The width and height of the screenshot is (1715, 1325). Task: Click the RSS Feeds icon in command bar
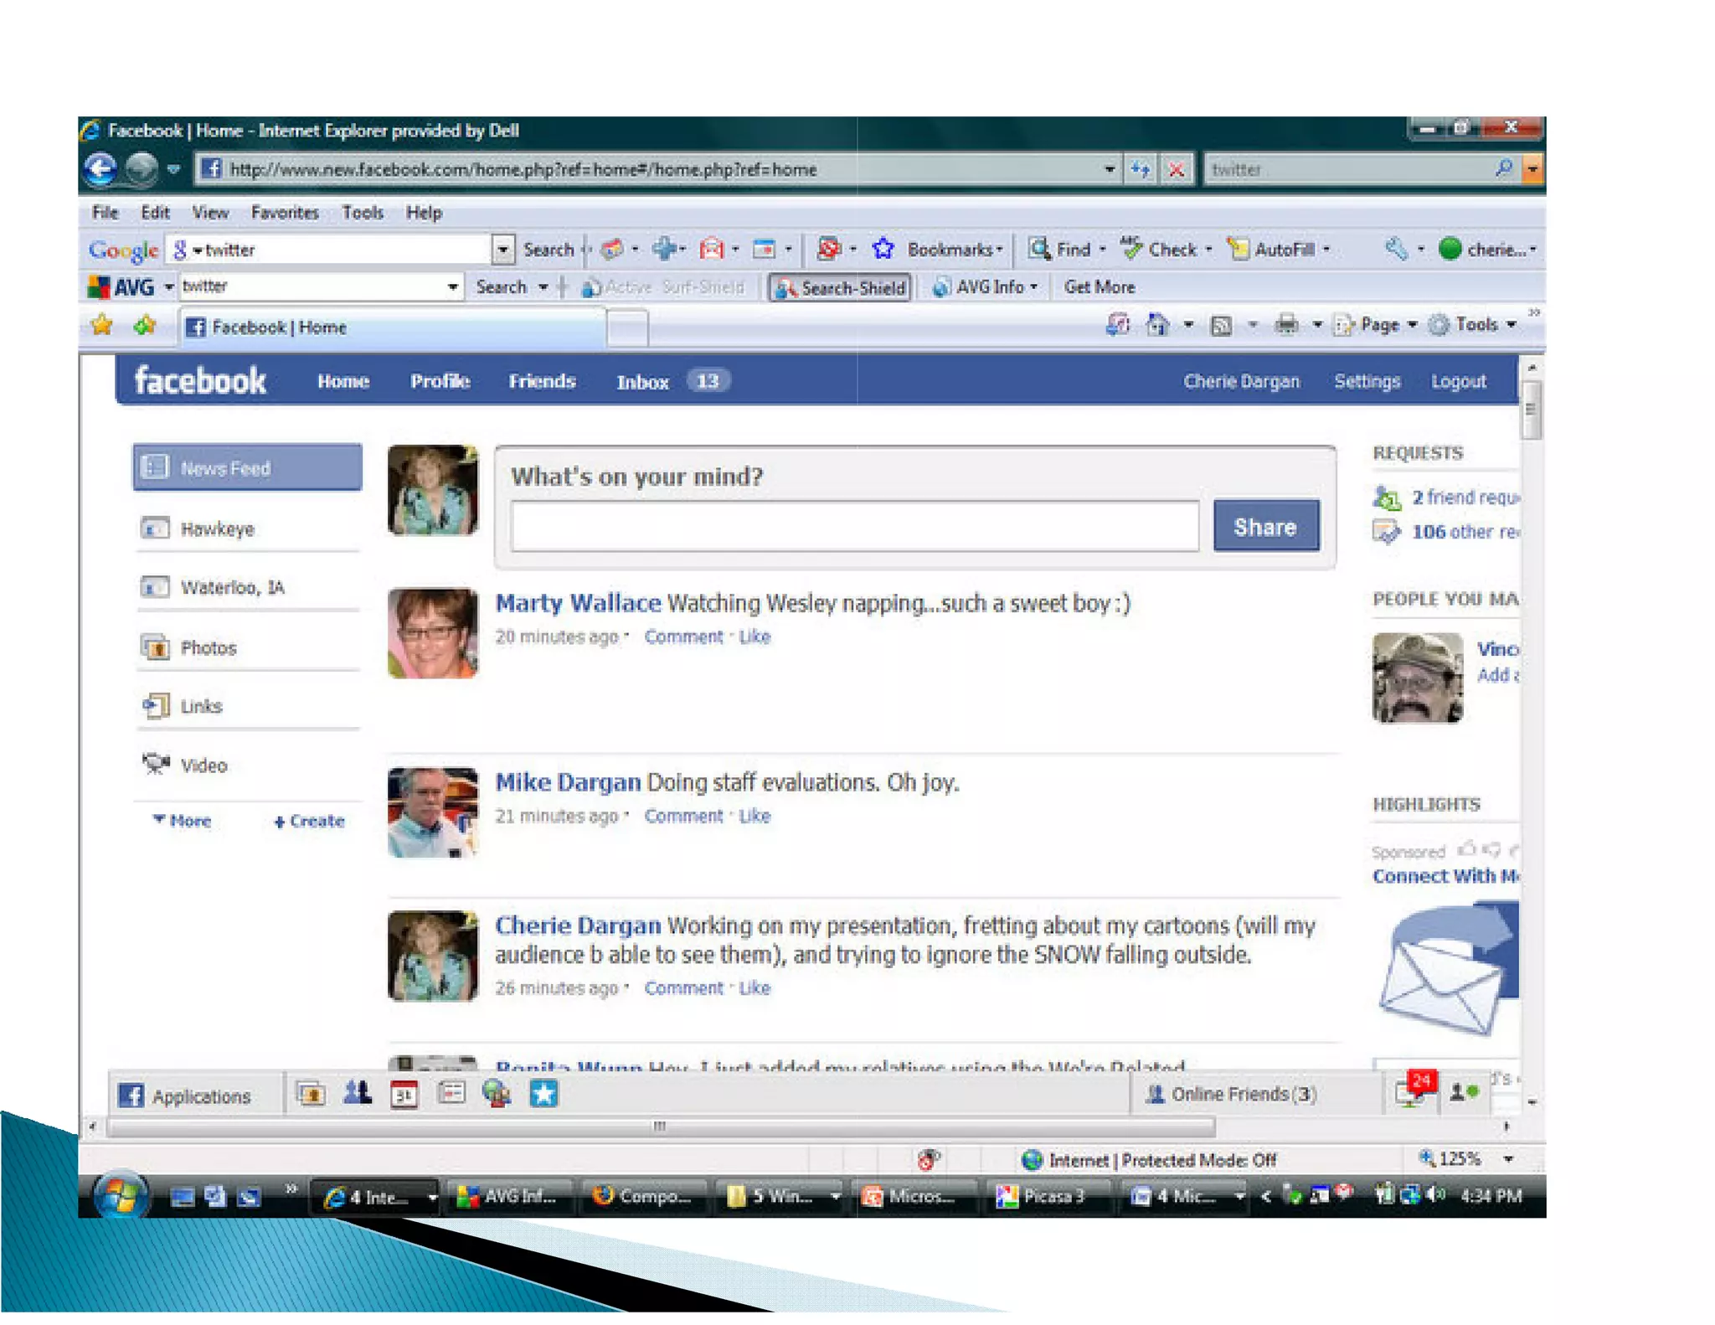1221,325
